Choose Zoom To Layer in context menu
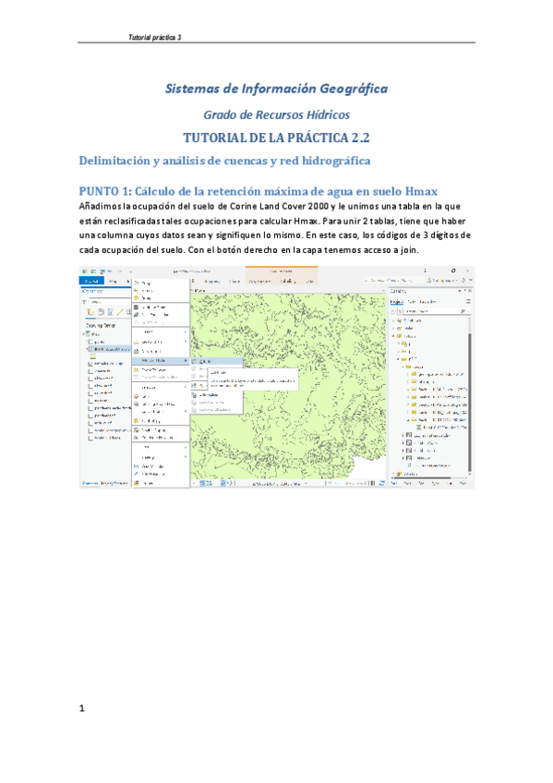This screenshot has height=783, width=553. point(161,369)
